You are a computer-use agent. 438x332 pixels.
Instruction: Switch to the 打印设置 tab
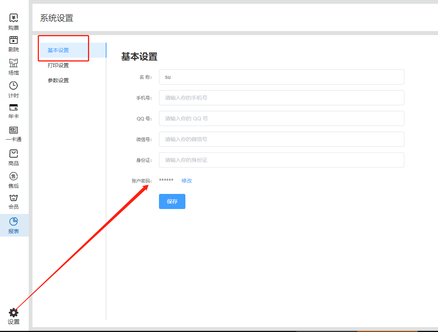click(x=58, y=65)
